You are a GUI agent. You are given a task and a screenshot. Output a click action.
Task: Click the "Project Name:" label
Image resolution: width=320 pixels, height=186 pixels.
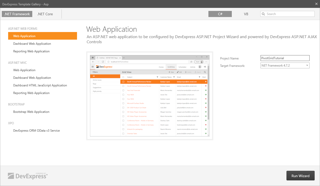(x=230, y=58)
